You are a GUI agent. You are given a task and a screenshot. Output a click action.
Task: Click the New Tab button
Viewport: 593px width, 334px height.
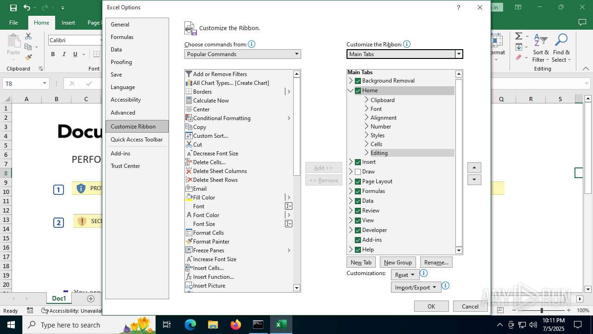click(x=361, y=262)
